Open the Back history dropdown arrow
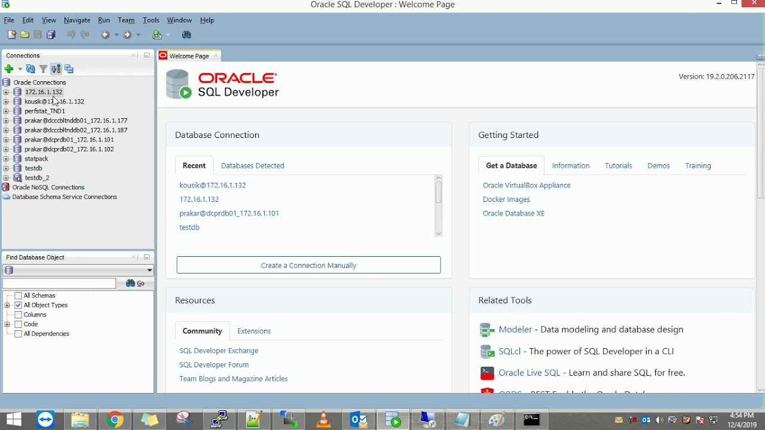 click(116, 35)
